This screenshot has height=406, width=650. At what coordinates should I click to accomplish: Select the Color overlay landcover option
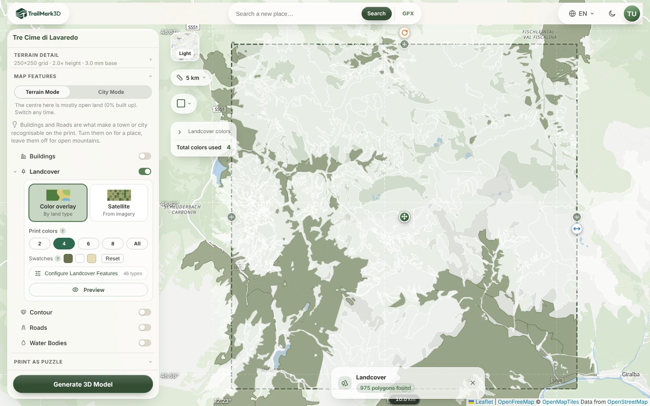[x=58, y=203]
